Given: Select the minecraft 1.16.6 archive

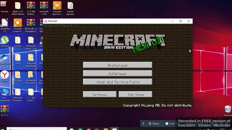Looking at the screenshot, I should pyautogui.click(x=44, y=9).
